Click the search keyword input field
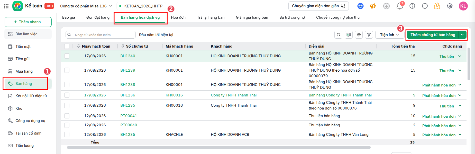Image resolution: width=475 pixels, height=154 pixels. point(101,35)
